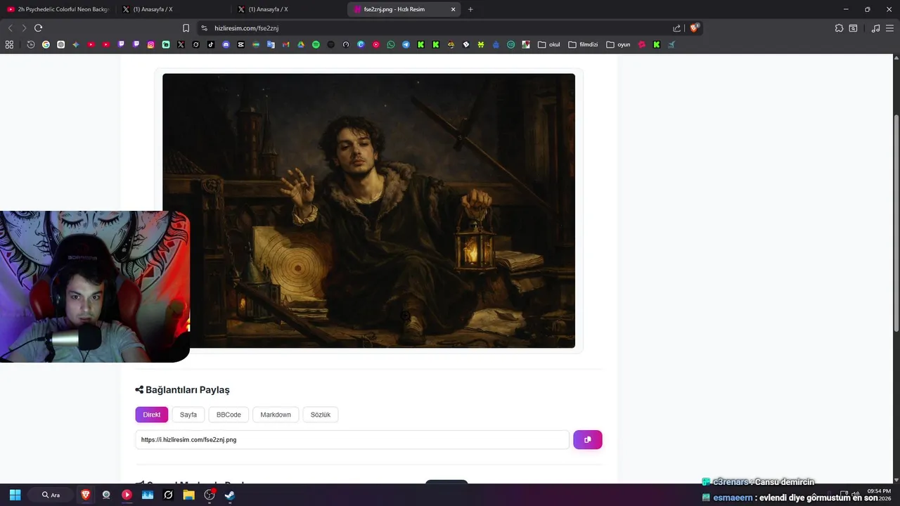This screenshot has width=900, height=506.
Task: Click the address bar URL hizliresim.com/fse2znj
Action: pos(247,28)
